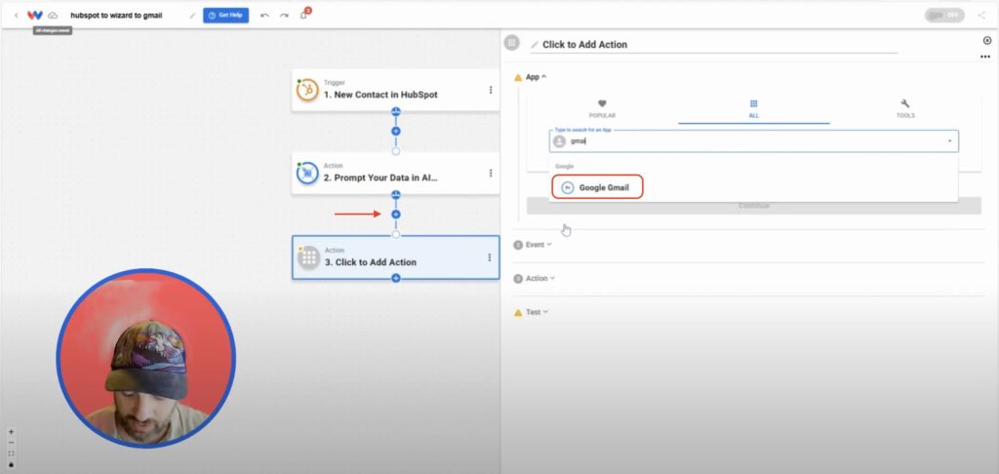Click the Get Help button
Screen dimensions: 999x474
pyautogui.click(x=225, y=16)
